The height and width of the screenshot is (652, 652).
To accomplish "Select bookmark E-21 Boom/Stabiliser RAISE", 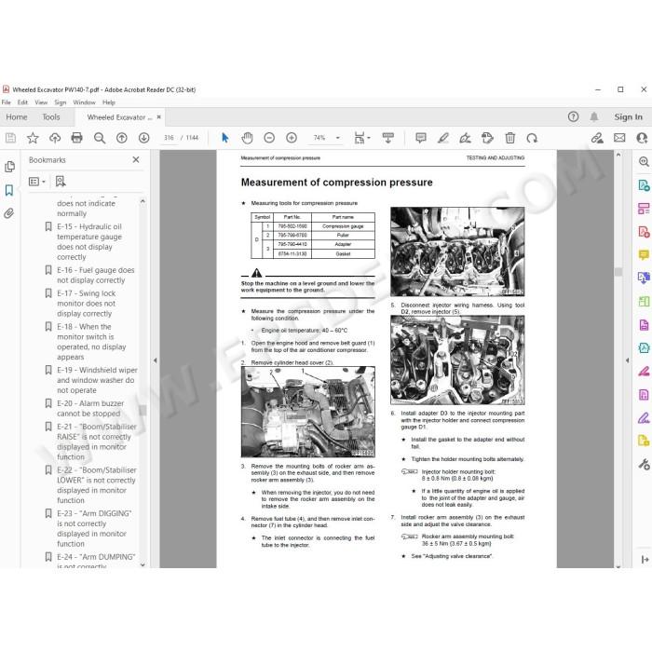I will 97,441.
